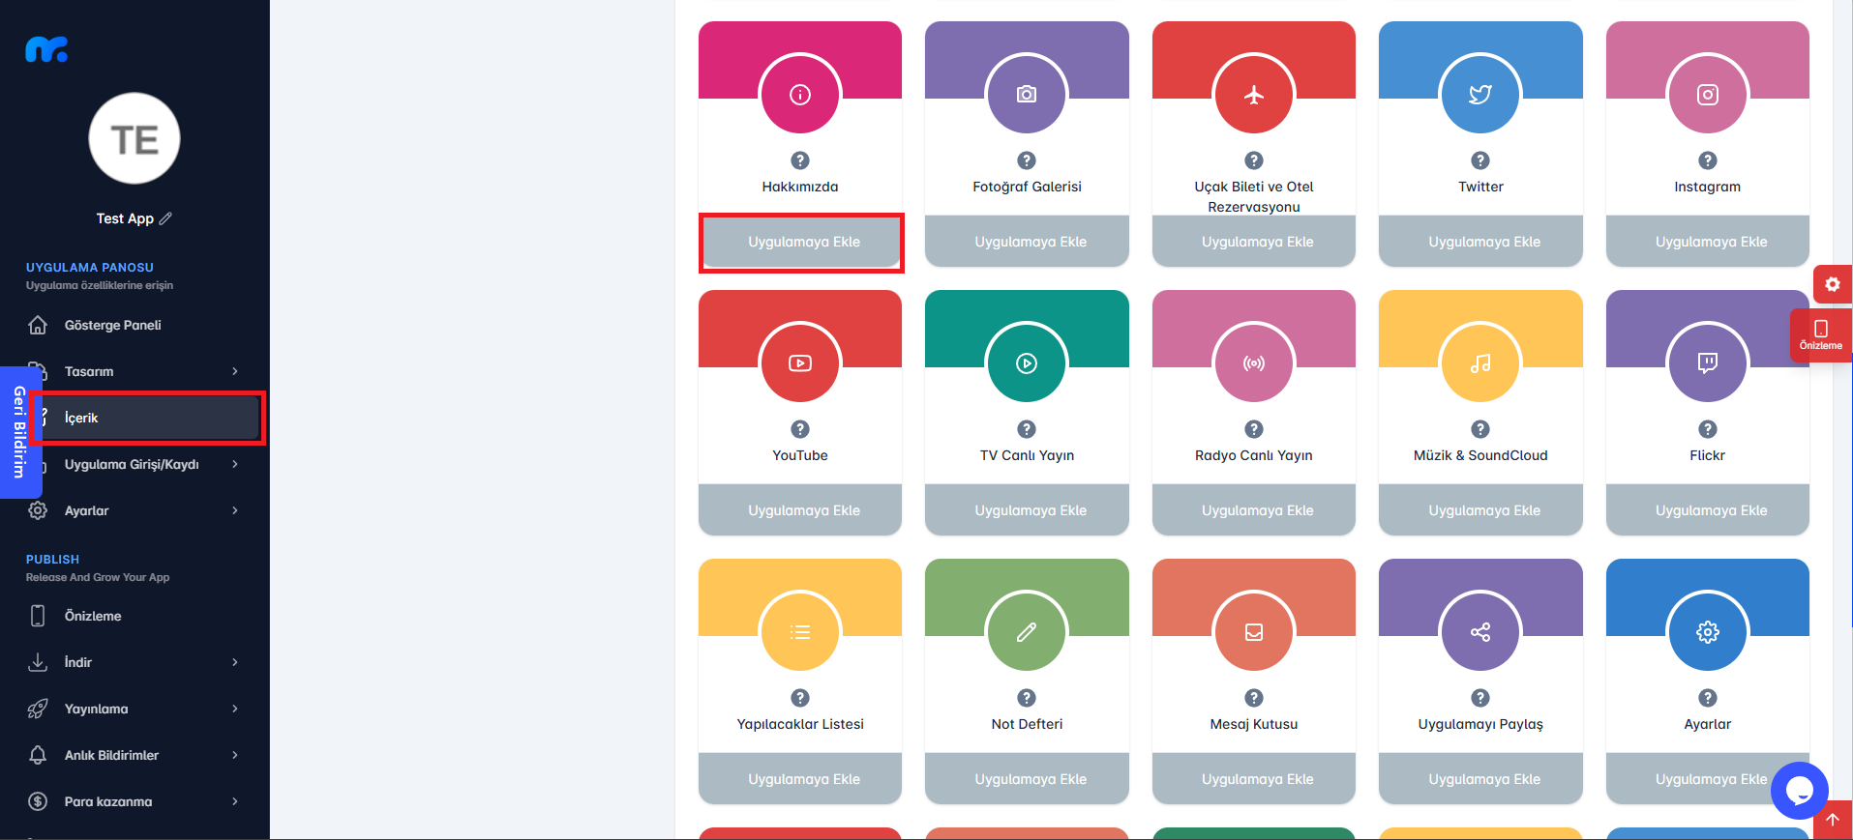Click the Instagram logo icon
Screen dimensions: 1853x840
1708,95
